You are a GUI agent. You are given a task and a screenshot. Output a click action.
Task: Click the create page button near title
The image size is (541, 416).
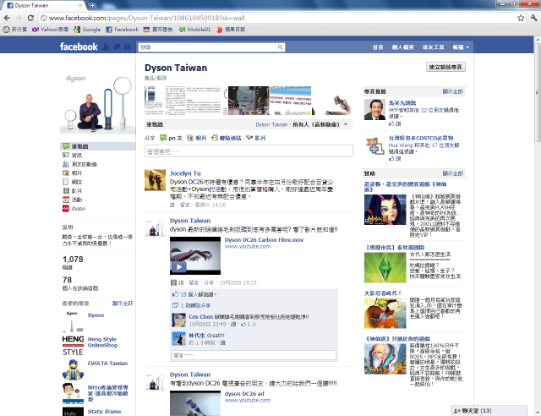pos(445,67)
